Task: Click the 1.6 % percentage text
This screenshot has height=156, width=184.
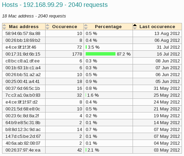Action: (93, 95)
